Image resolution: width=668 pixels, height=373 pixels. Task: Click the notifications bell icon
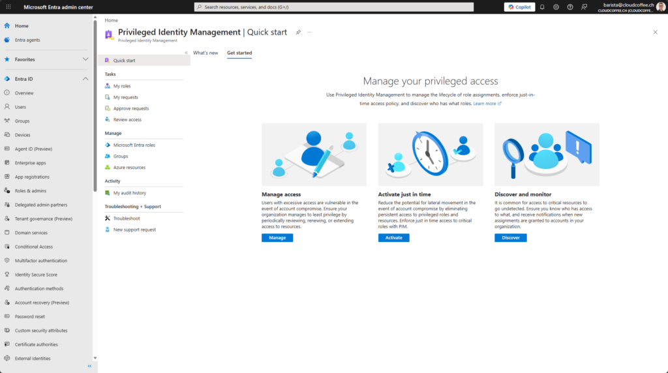click(x=542, y=7)
